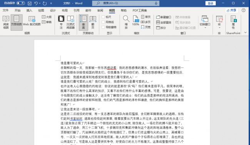This screenshot has width=250, height=145.
Task: Open SharePoint Properties (属性)
Action: 233,22
